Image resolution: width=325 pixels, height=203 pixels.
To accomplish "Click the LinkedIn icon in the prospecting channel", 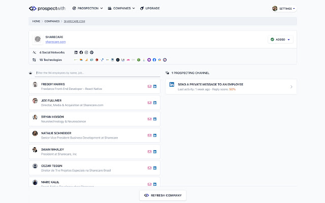I will 172,85.
